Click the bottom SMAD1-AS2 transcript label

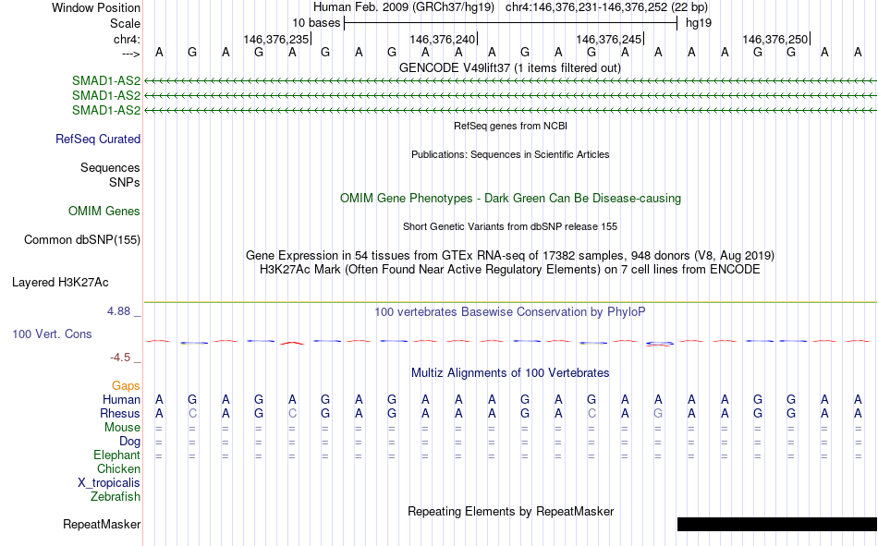[106, 110]
